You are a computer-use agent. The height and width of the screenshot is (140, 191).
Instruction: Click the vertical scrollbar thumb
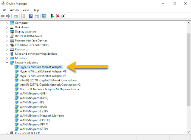click(188, 70)
